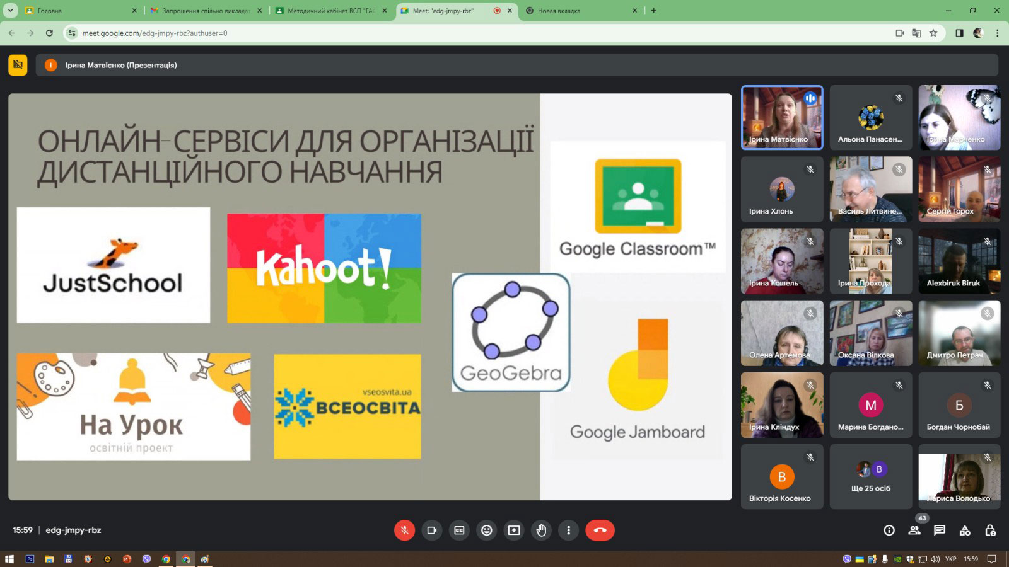1009x567 pixels.
Task: Open the chat with everyone panel
Action: (940, 530)
